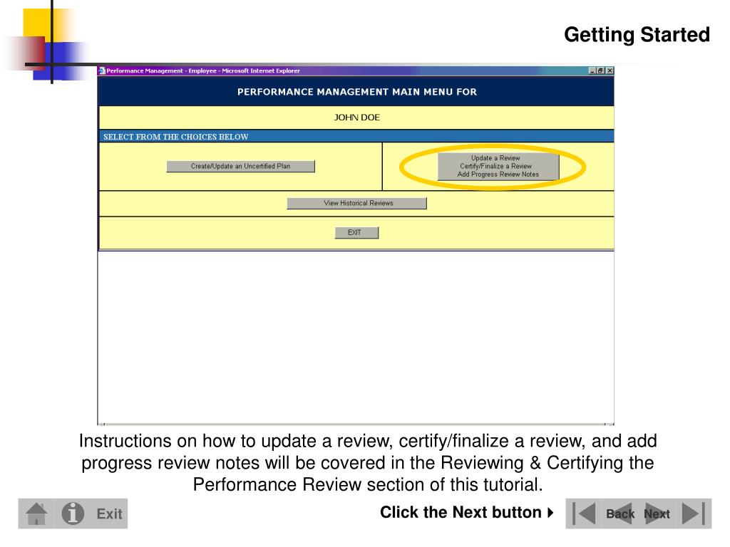Close the Internet Explorer window

(x=610, y=71)
